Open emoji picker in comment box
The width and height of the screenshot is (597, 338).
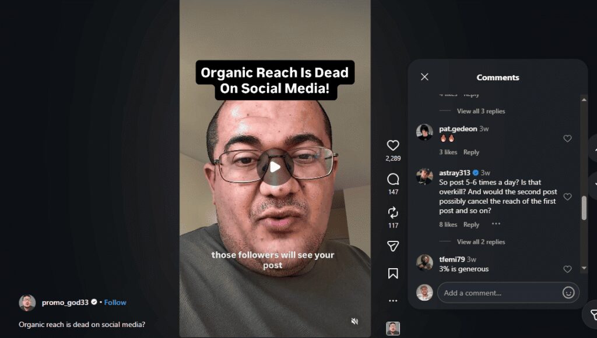(x=568, y=293)
